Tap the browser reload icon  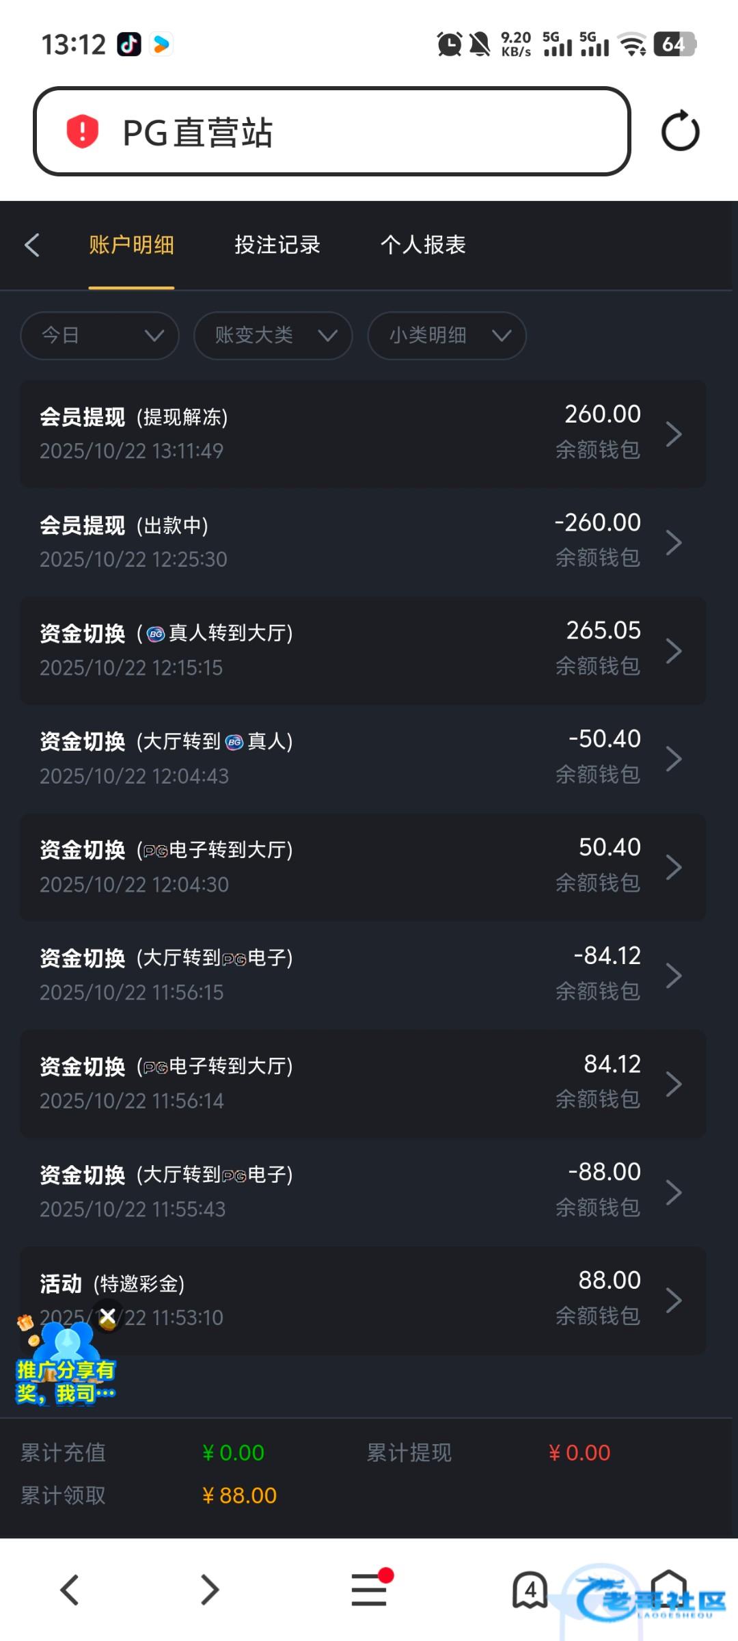point(680,131)
